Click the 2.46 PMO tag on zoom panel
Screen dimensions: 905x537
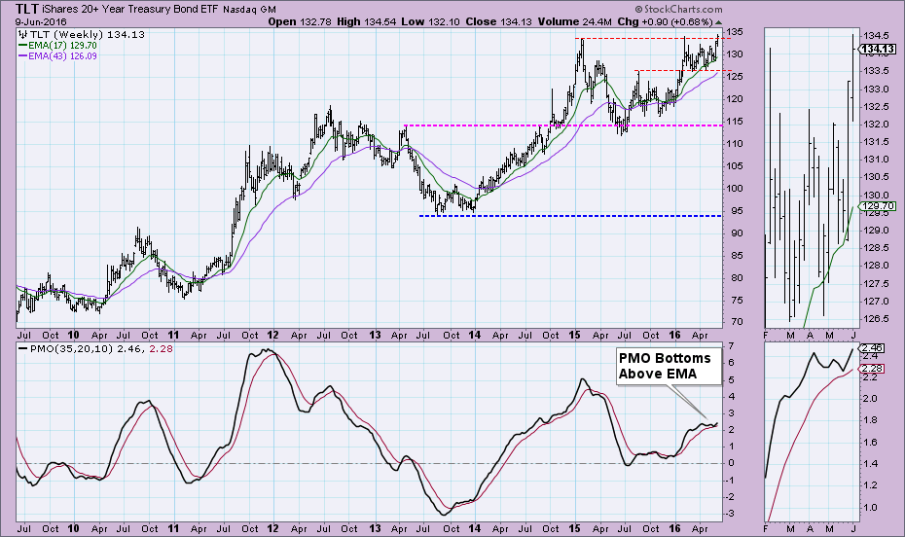coord(872,348)
